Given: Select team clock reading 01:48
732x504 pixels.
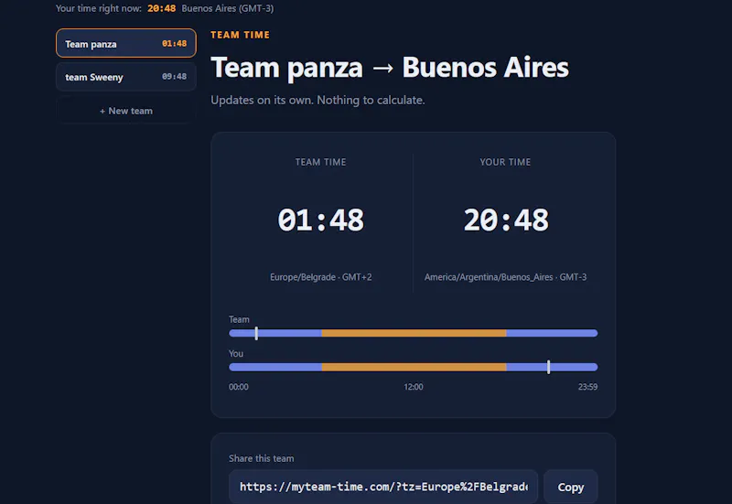Looking at the screenshot, I should 321,220.
